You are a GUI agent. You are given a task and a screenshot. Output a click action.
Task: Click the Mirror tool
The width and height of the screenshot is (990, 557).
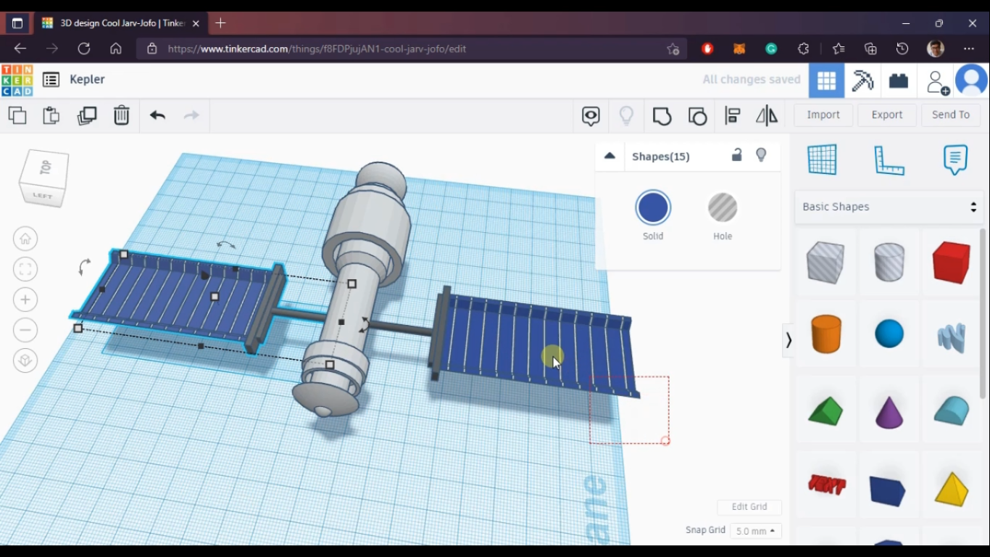(x=767, y=115)
